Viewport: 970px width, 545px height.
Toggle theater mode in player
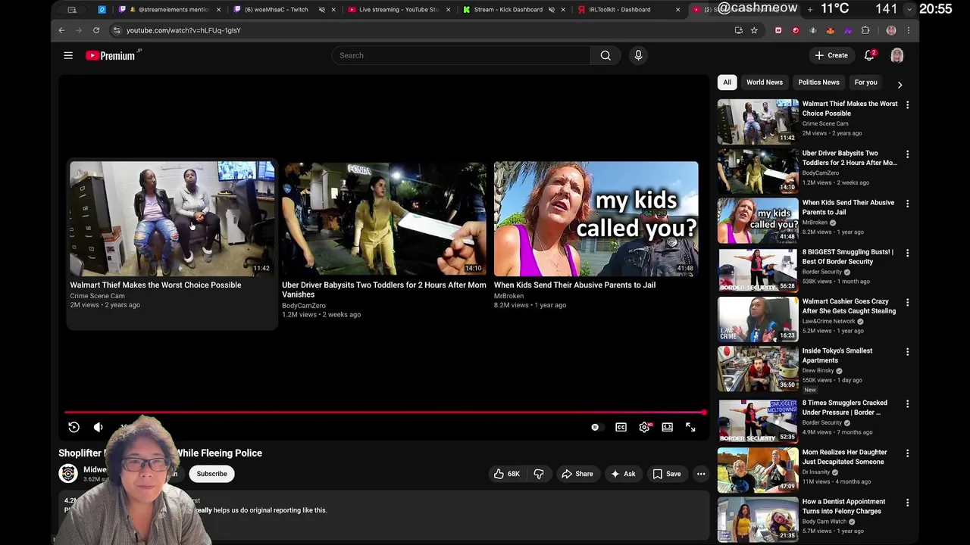point(667,428)
